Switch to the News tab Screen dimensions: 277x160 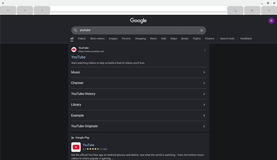[153, 38]
